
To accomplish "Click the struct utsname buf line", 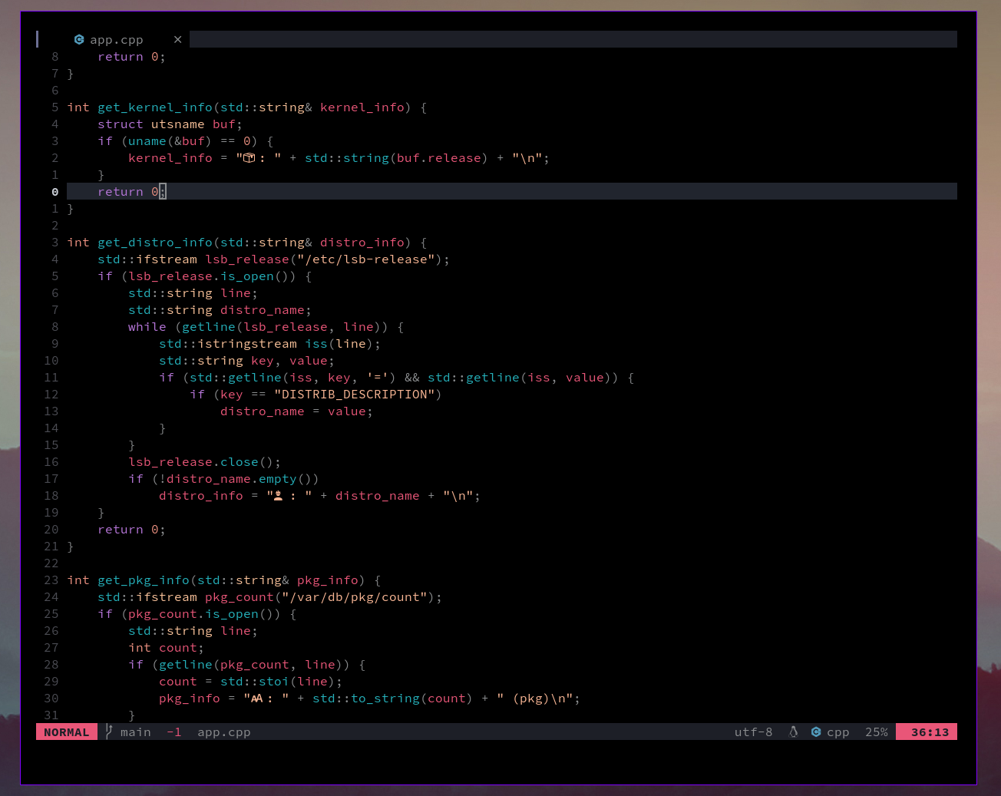I will pyautogui.click(x=170, y=124).
